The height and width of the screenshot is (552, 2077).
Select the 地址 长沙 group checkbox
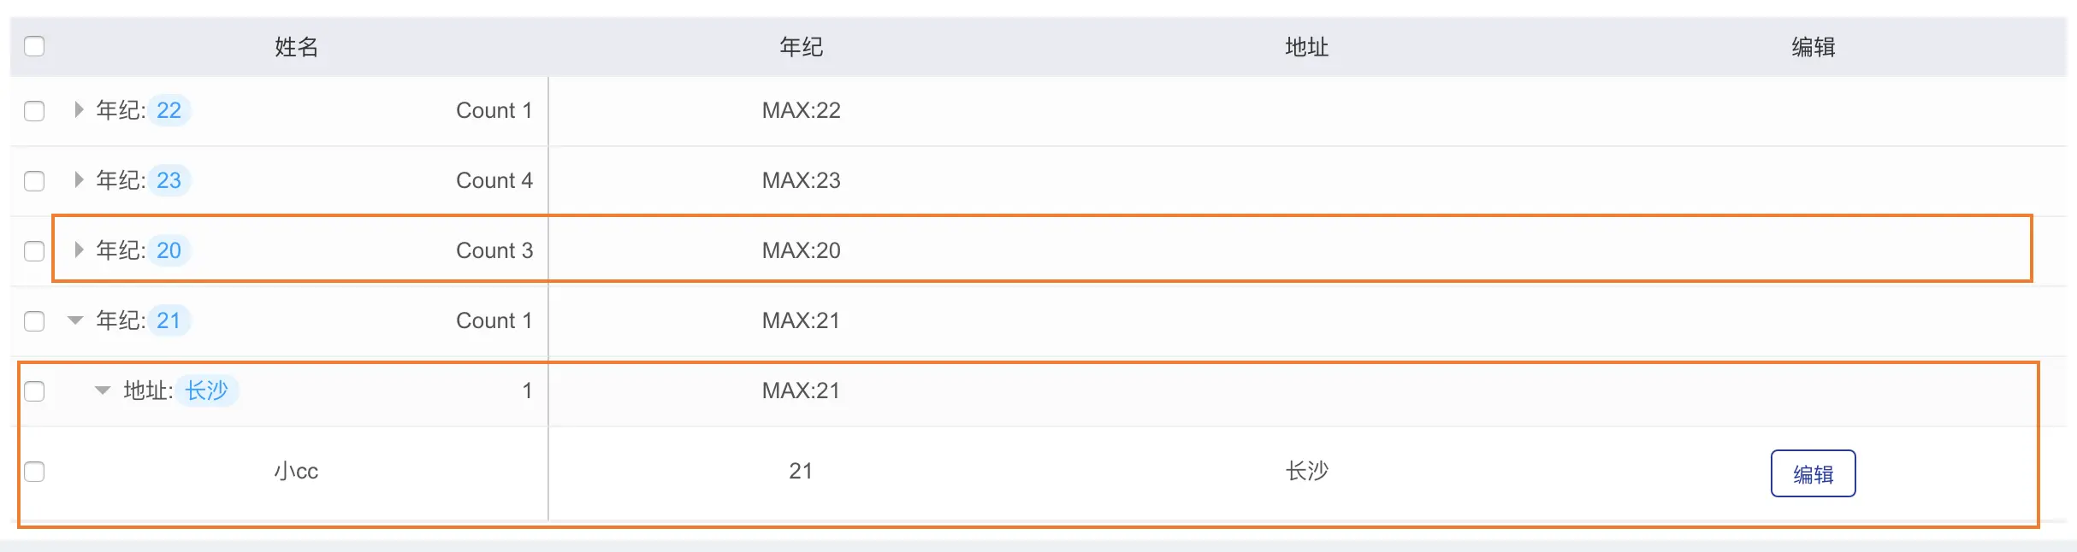34,391
